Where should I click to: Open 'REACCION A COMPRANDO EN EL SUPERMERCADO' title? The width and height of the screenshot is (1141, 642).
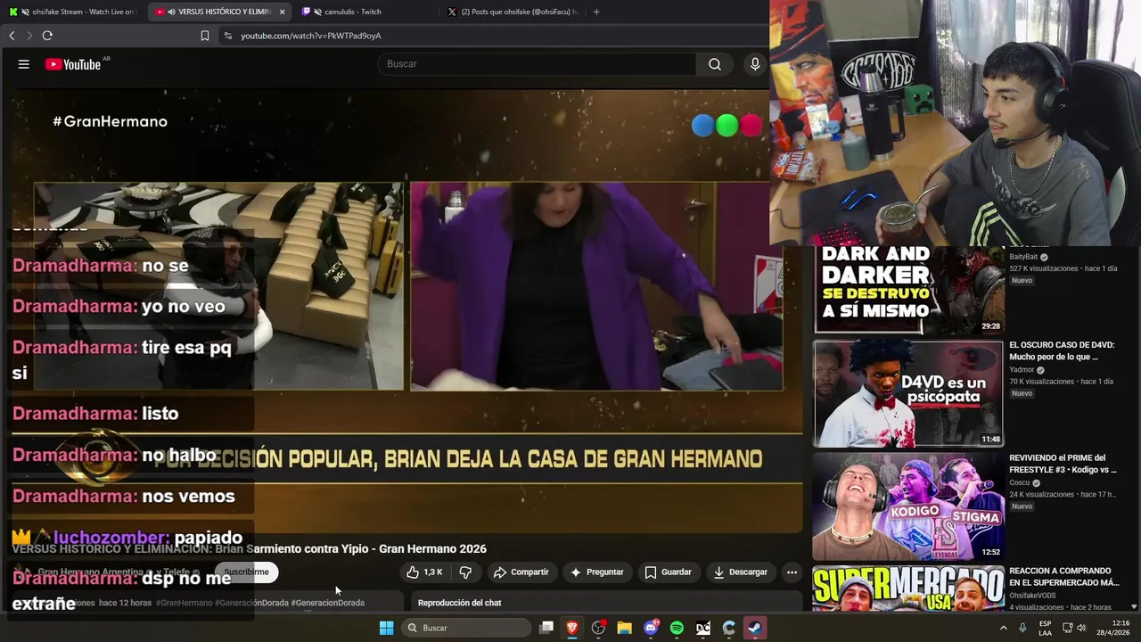coord(1064,576)
